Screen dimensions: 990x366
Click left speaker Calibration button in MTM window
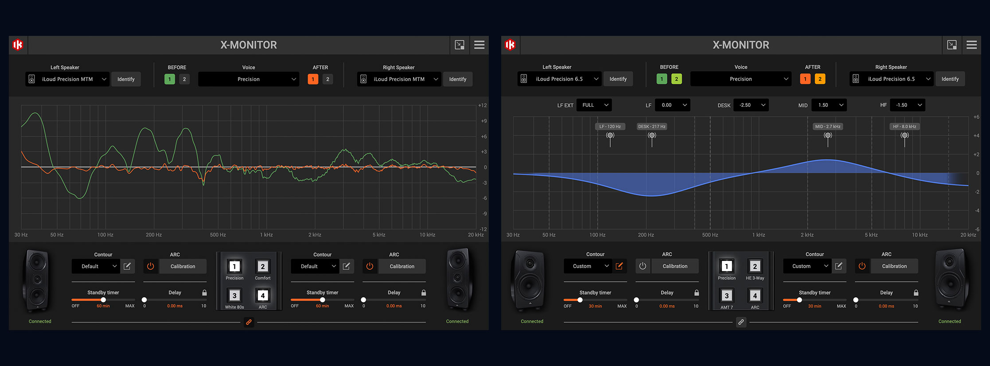[183, 266]
